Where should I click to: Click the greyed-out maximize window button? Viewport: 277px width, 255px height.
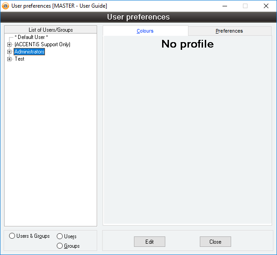(245, 6)
